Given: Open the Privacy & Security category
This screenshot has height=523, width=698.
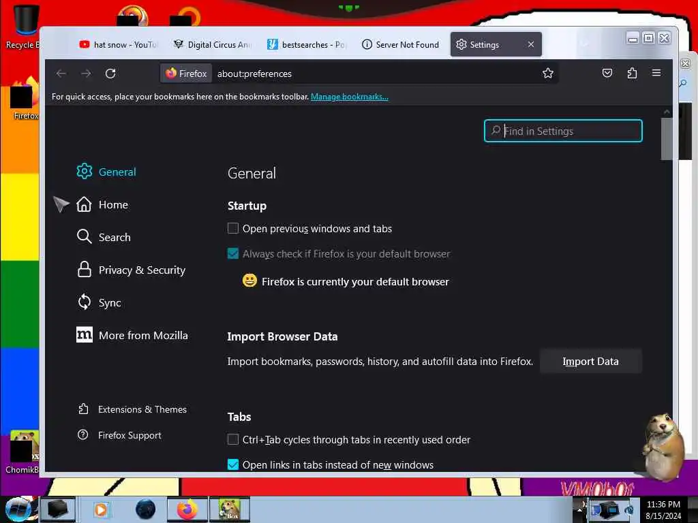Looking at the screenshot, I should 142,270.
